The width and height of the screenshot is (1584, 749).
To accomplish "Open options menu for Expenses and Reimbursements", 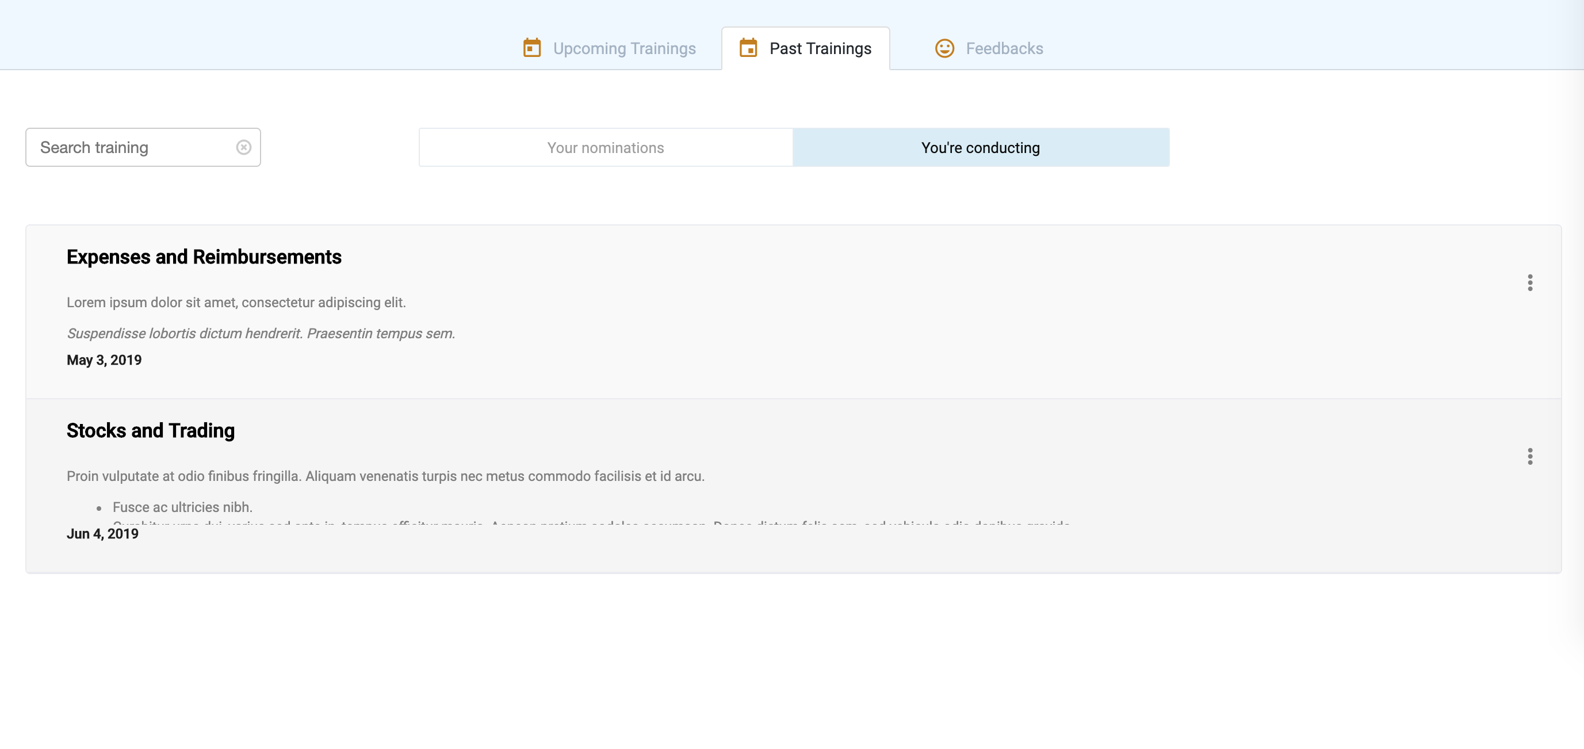I will click(1530, 283).
